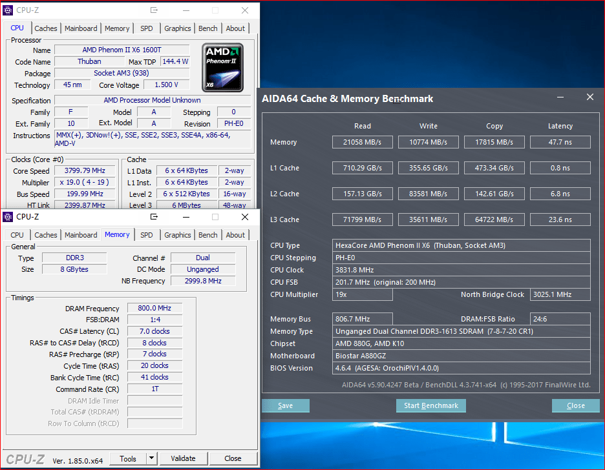The image size is (605, 470).
Task: Click Start Benchmark in AIDA64
Action: [x=431, y=405]
